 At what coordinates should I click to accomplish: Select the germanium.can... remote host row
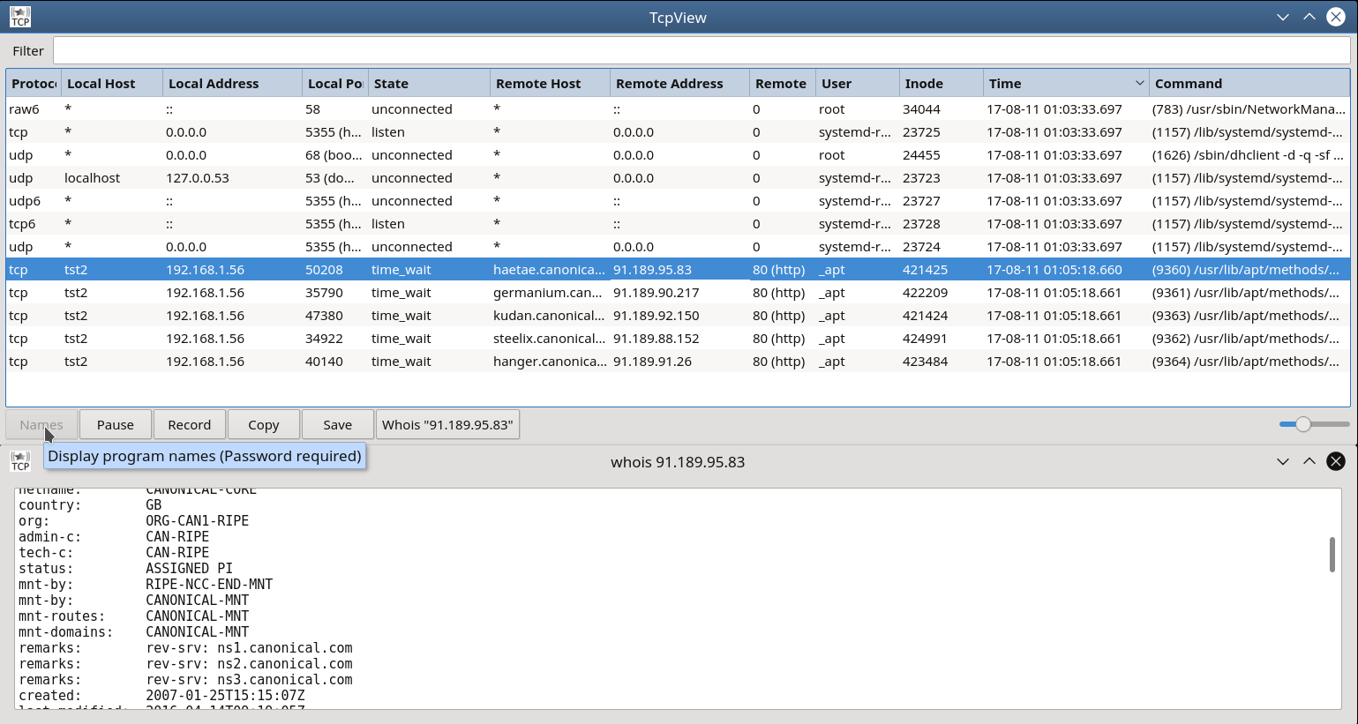click(678, 293)
